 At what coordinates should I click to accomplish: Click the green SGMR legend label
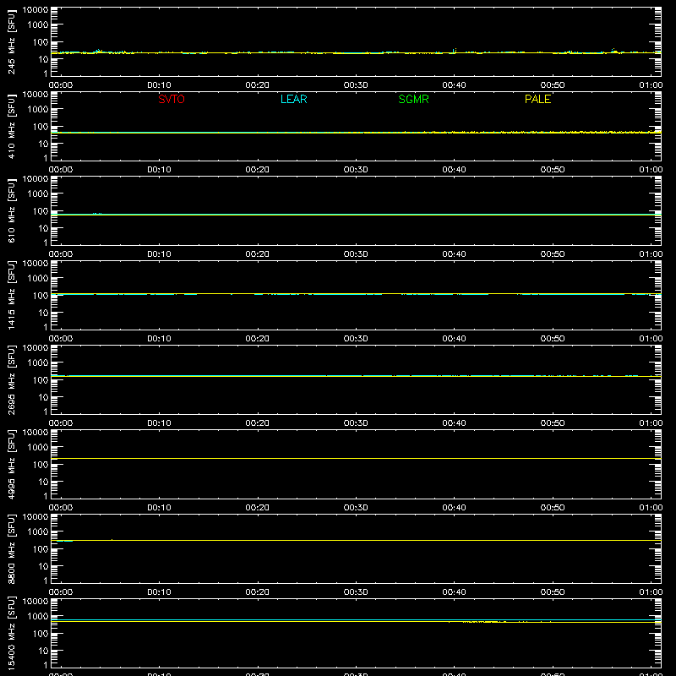point(413,99)
